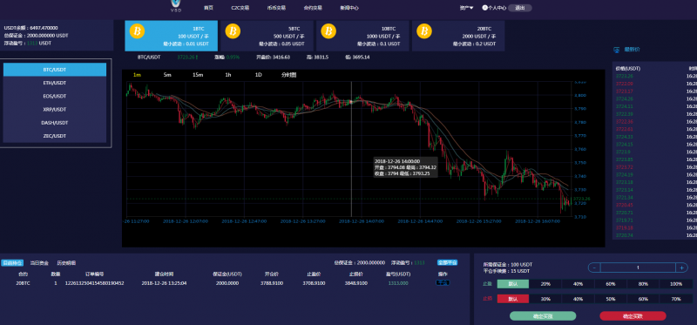Viewport: 697px width, 325px height.
Task: Select the 1BTC contract Bitcoin icon
Action: coord(138,31)
